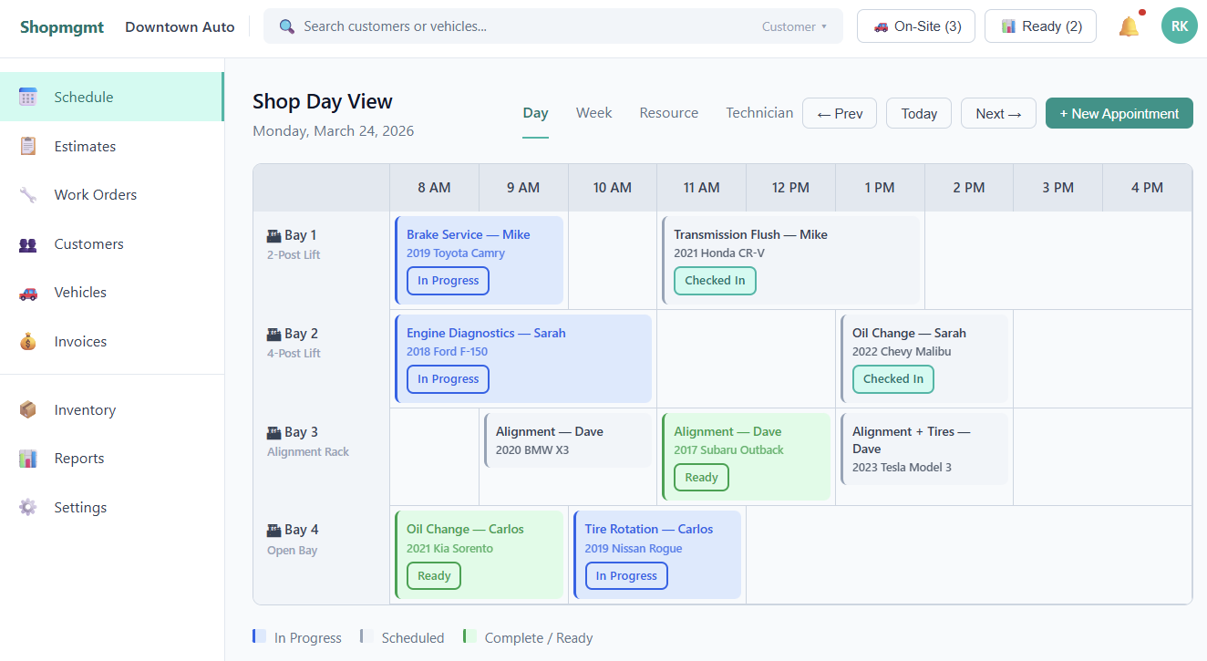The height and width of the screenshot is (661, 1207).
Task: Click the Downtown Auto shop name
Action: (180, 26)
